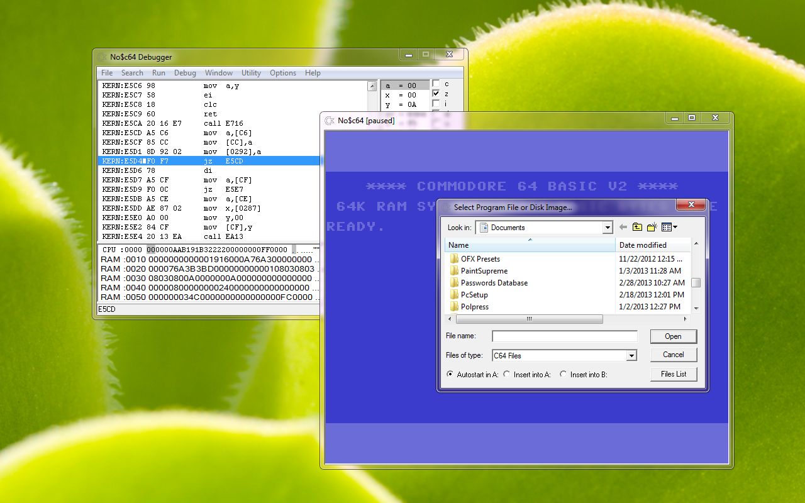
Task: Select the PcSetup folder name
Action: tap(474, 295)
